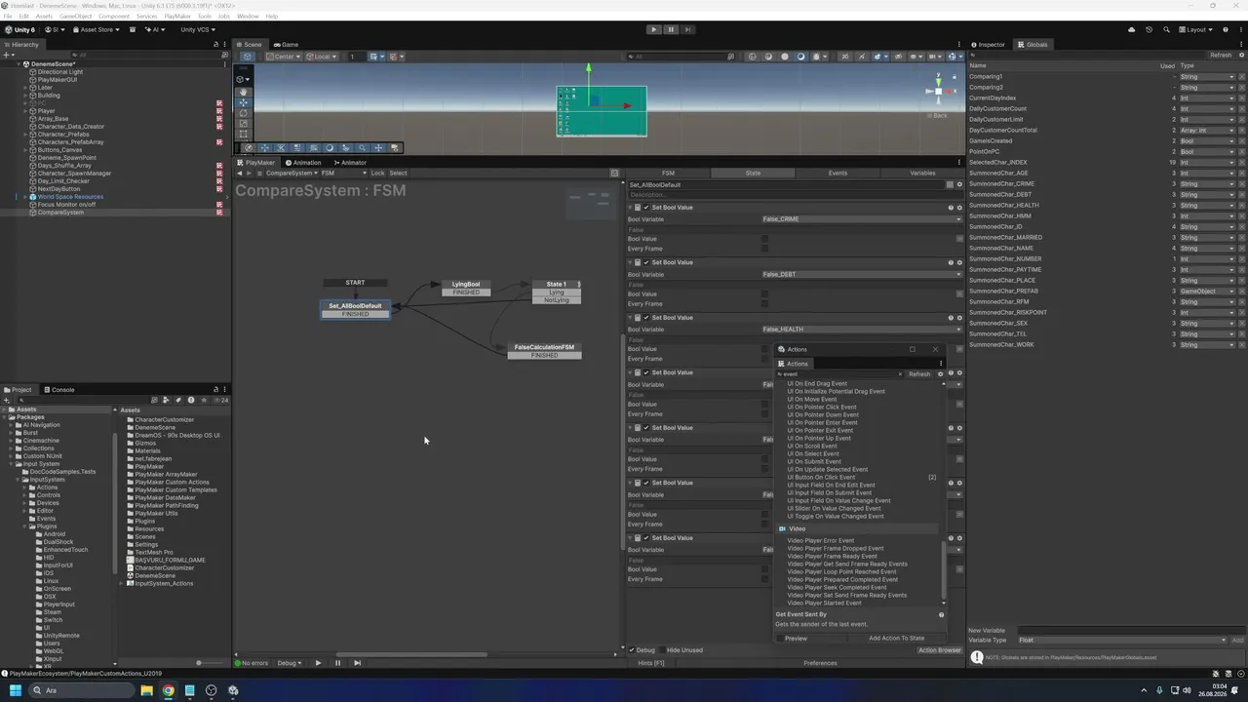Screen dimensions: 1248x702
Task: Check Every Frame for False_CRIME action
Action: point(764,249)
